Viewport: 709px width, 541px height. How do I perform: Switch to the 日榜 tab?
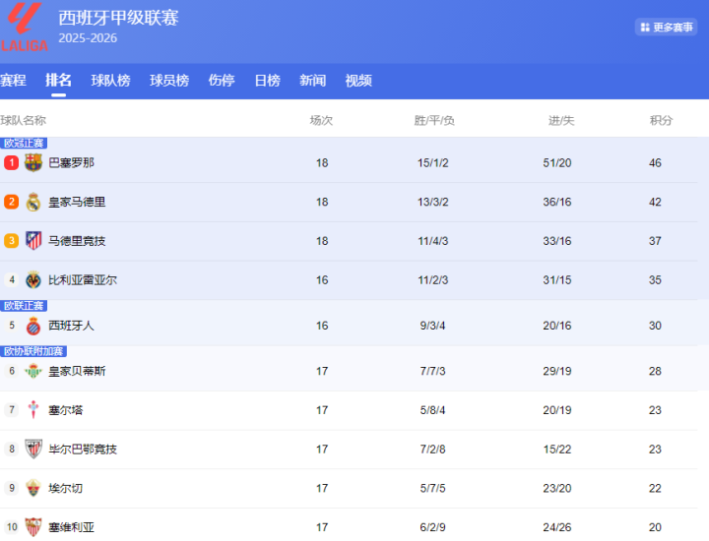[x=267, y=81]
